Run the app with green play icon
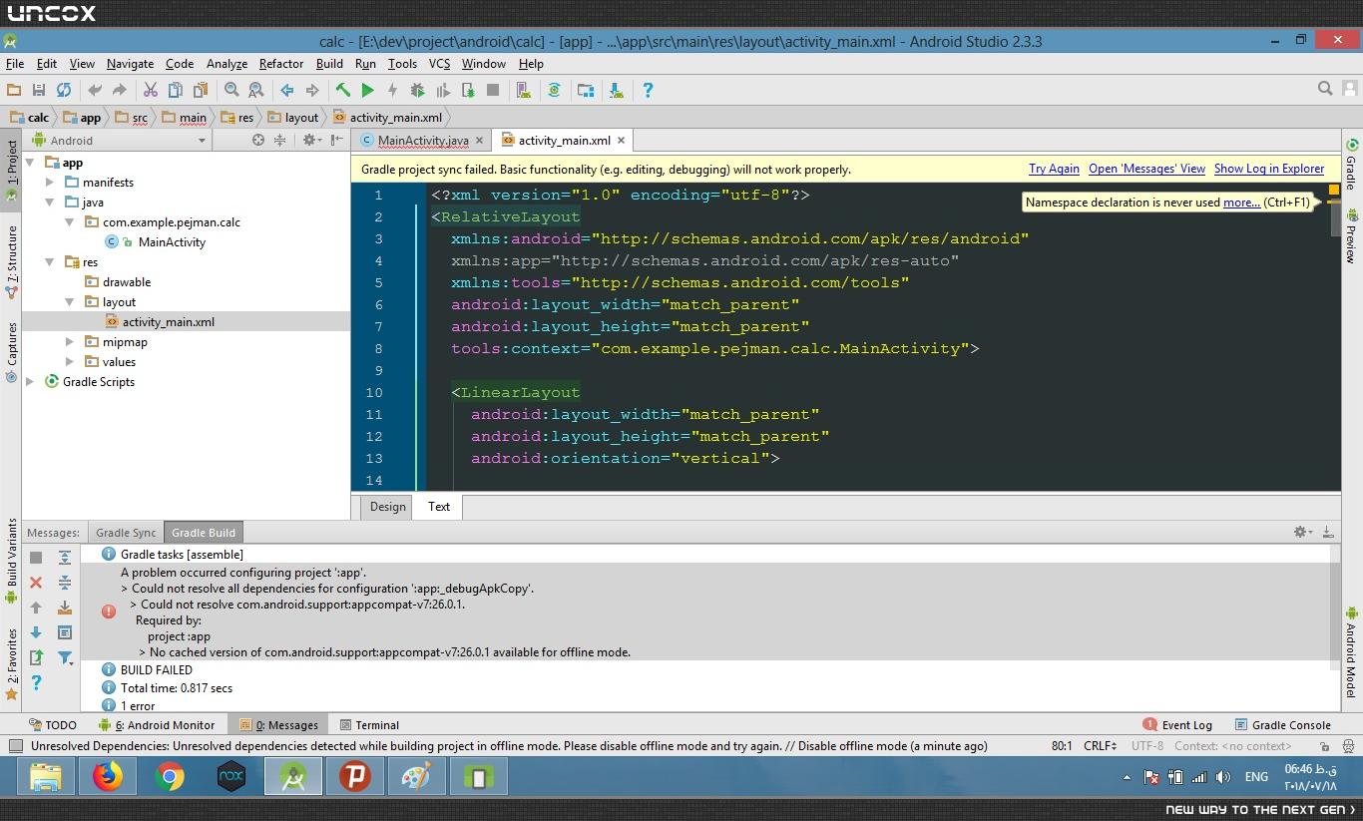The image size is (1363, 821). pyautogui.click(x=367, y=90)
